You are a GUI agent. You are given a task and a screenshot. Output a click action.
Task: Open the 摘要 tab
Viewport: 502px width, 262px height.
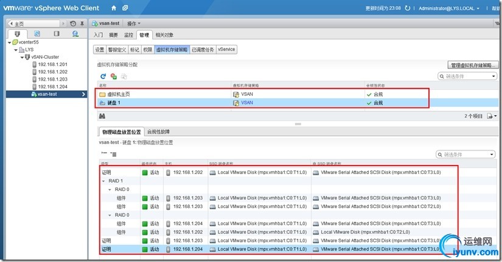click(113, 35)
